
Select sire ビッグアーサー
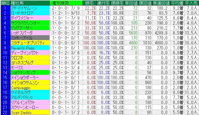(x=30, y=28)
